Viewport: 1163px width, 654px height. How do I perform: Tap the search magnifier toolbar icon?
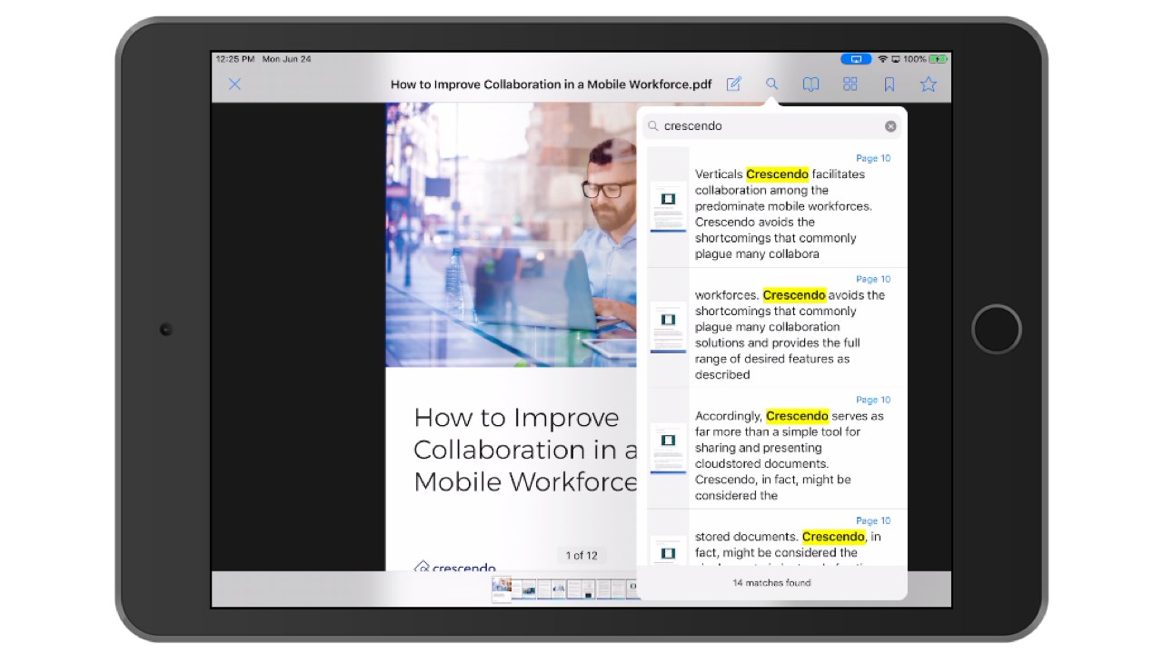click(x=771, y=84)
